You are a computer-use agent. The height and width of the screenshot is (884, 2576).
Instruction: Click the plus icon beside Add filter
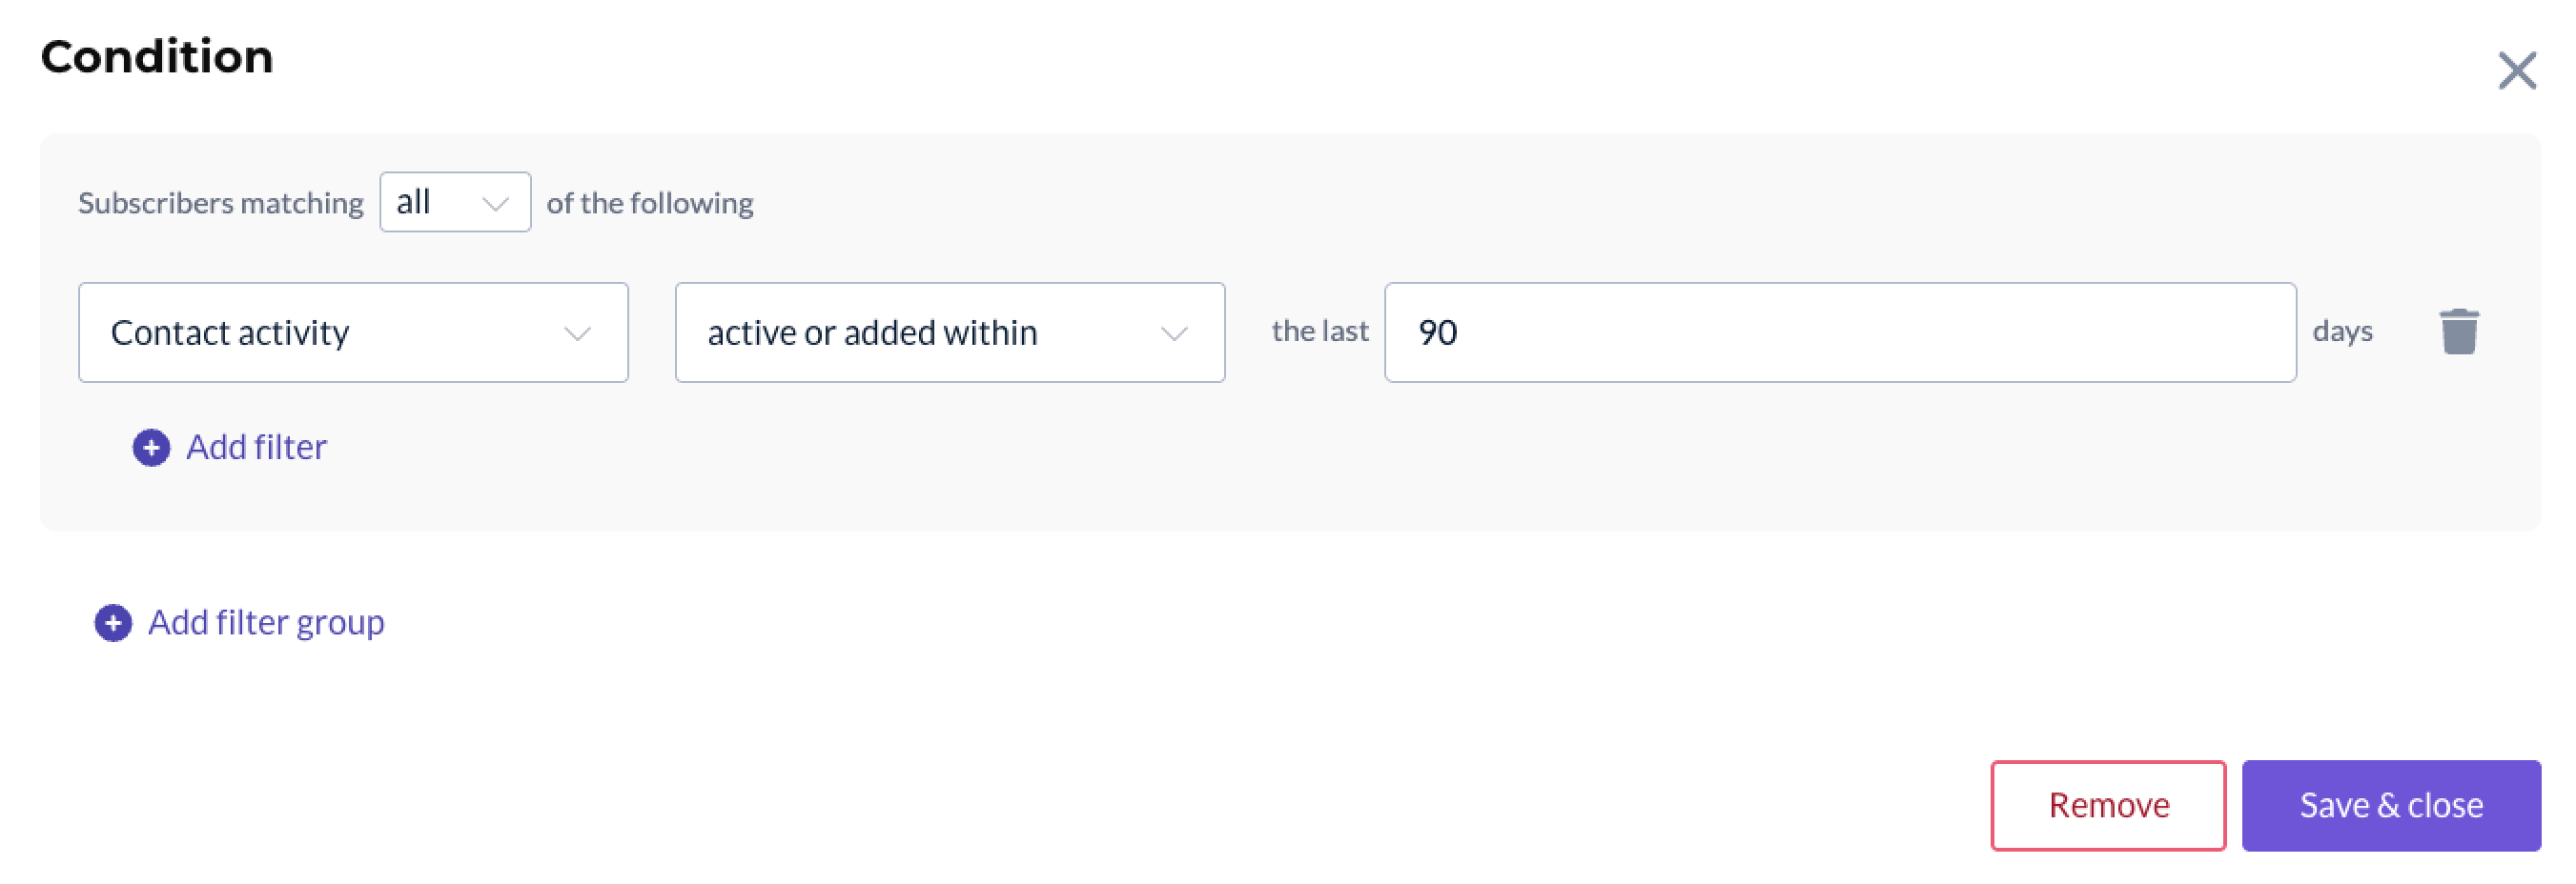(151, 448)
